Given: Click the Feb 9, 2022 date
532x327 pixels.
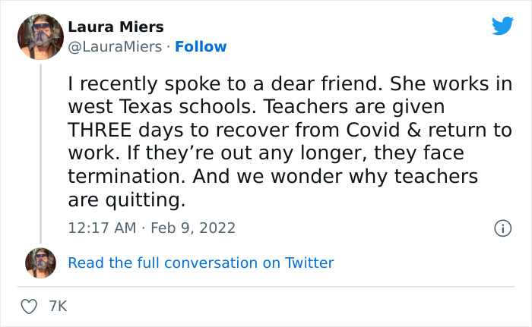Looking at the screenshot, I should (195, 228).
